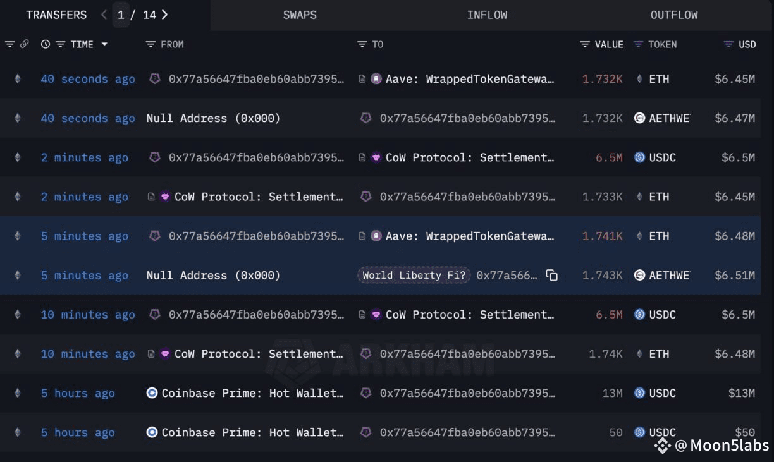Click the clock icon beside TIME
The width and height of the screenshot is (774, 462).
click(45, 44)
